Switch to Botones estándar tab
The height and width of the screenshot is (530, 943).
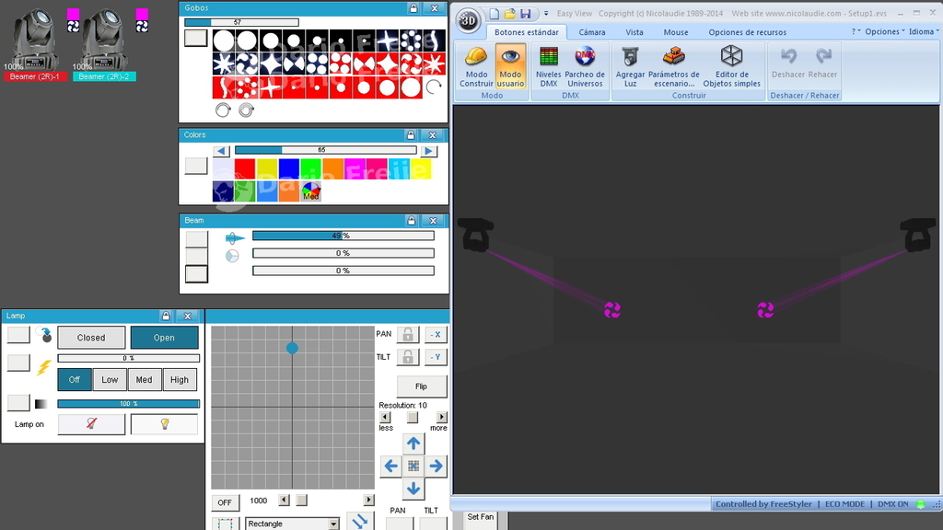[526, 32]
